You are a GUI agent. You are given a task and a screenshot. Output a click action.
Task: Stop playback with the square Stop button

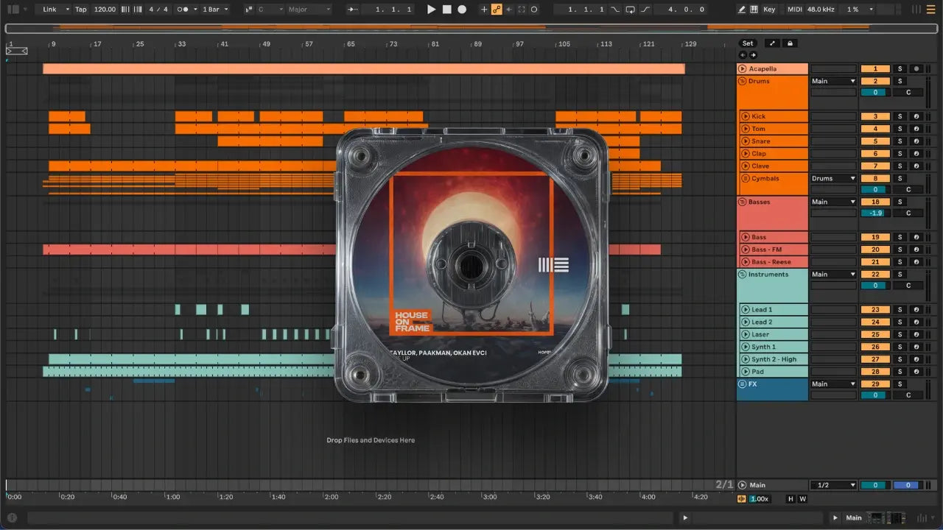[x=447, y=10]
